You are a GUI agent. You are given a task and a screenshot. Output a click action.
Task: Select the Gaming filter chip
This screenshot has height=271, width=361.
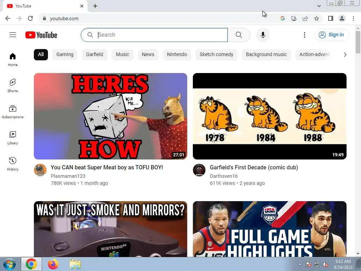65,55
